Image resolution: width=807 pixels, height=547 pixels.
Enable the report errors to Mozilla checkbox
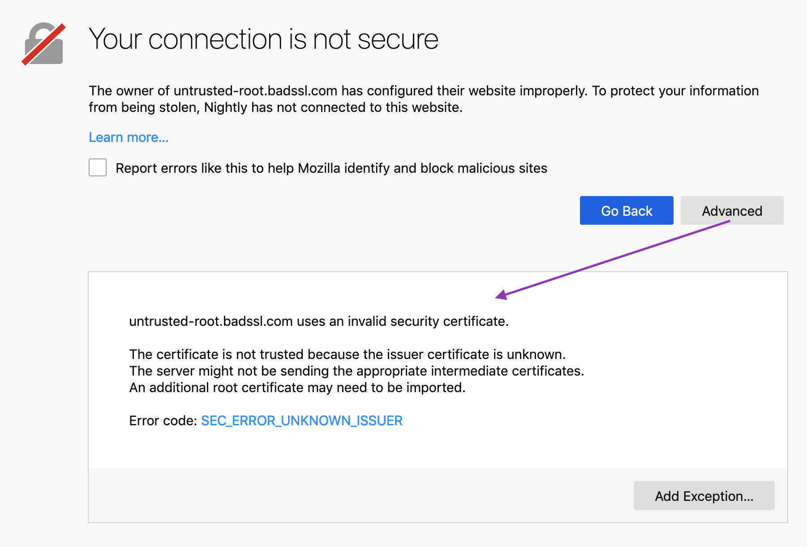pyautogui.click(x=98, y=168)
